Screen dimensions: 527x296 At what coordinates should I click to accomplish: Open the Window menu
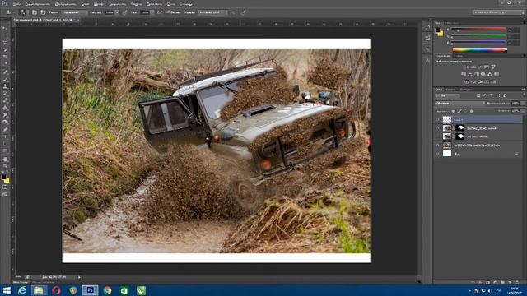[x=171, y=4]
